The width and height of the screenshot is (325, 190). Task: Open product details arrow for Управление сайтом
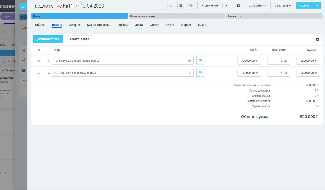189,73
